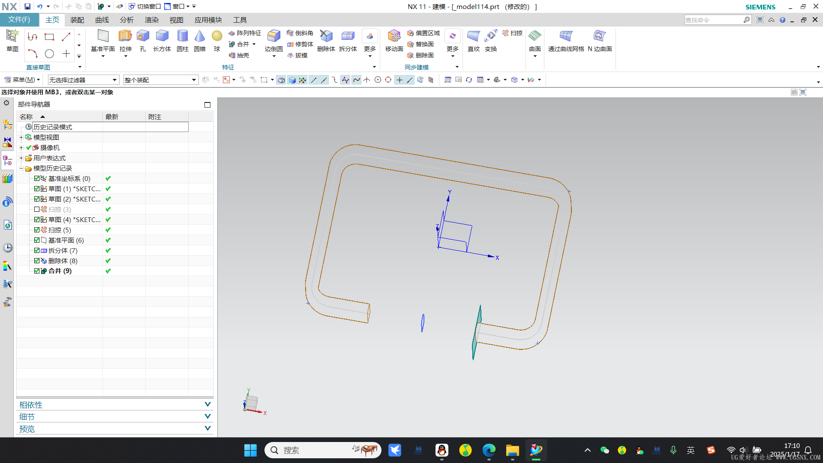The width and height of the screenshot is (823, 463).
Task: Select the Datum Plane (基准平面) icon
Action: coord(103,41)
